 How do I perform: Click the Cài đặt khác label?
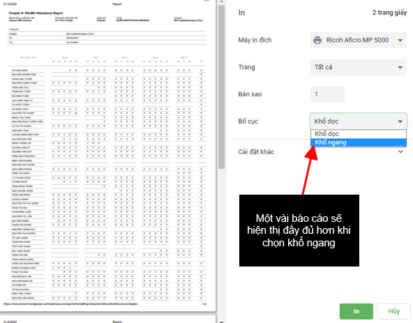point(256,152)
